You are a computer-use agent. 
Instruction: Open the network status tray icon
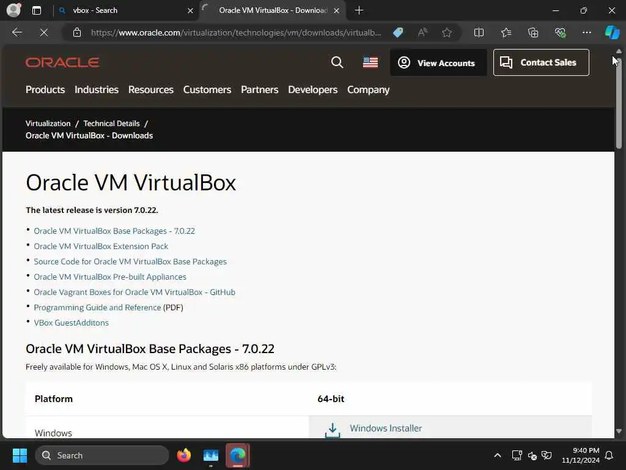point(517,455)
